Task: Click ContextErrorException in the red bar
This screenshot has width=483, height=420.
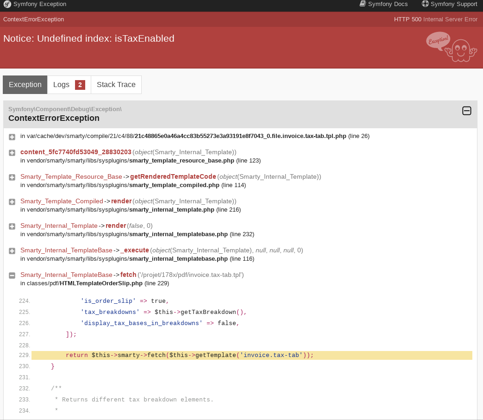Action: pyautogui.click(x=34, y=19)
